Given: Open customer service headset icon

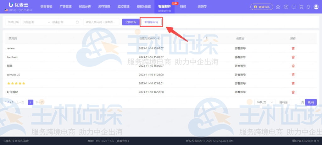Looking at the screenshot, I should click(x=278, y=7).
